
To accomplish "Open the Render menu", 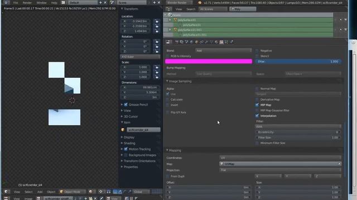I will pyautogui.click(x=27, y=3).
